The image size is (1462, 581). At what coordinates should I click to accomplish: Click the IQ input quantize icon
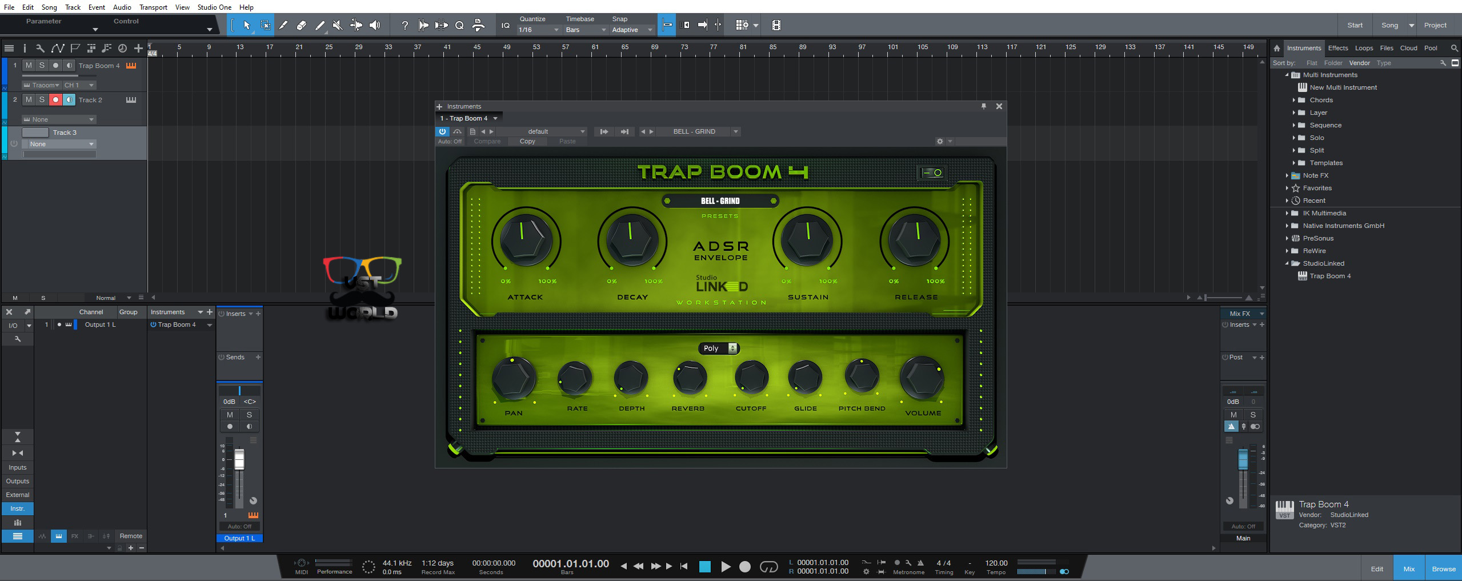pyautogui.click(x=505, y=25)
